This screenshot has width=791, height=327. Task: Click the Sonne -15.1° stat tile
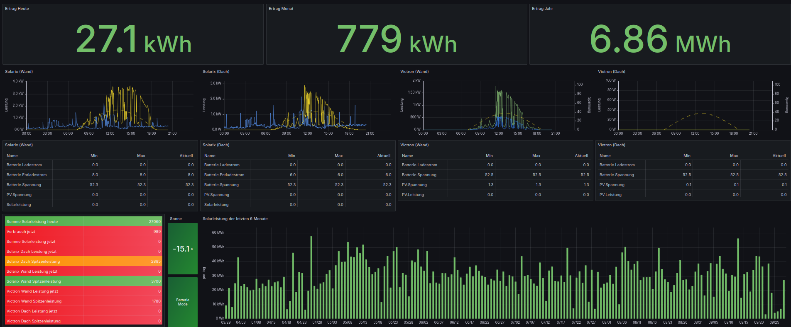[x=183, y=249]
